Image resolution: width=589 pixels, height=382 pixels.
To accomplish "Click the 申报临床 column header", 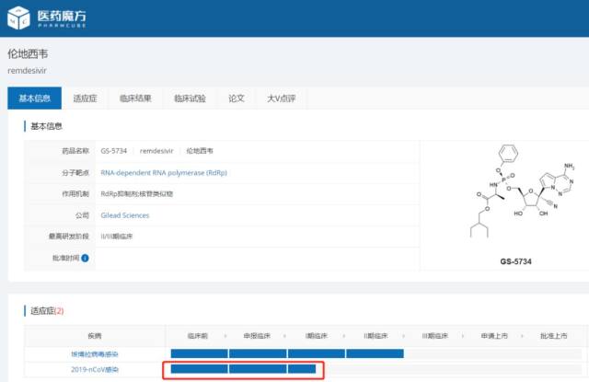I will point(257,336).
